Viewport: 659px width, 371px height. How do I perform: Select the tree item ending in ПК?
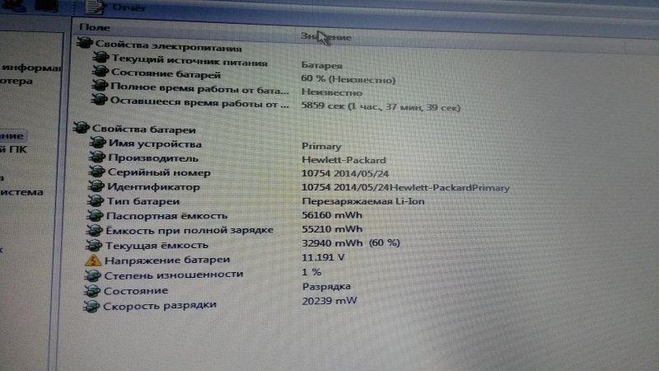13,149
